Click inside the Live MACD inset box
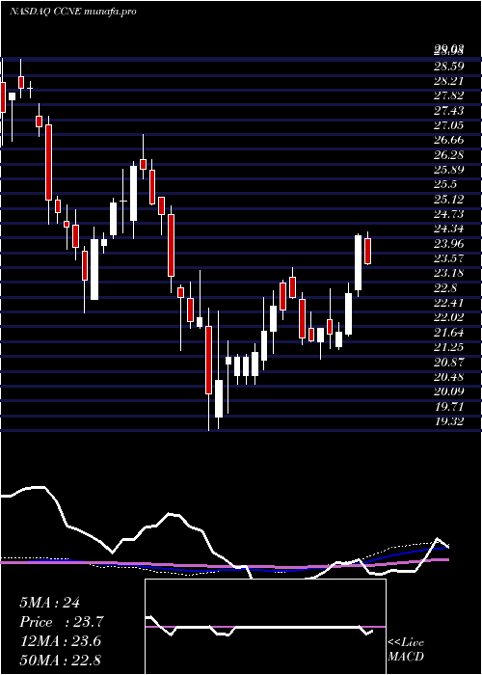482x675 pixels. coord(265,627)
